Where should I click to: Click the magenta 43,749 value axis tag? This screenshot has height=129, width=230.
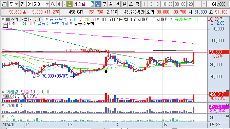pyautogui.click(x=219, y=107)
